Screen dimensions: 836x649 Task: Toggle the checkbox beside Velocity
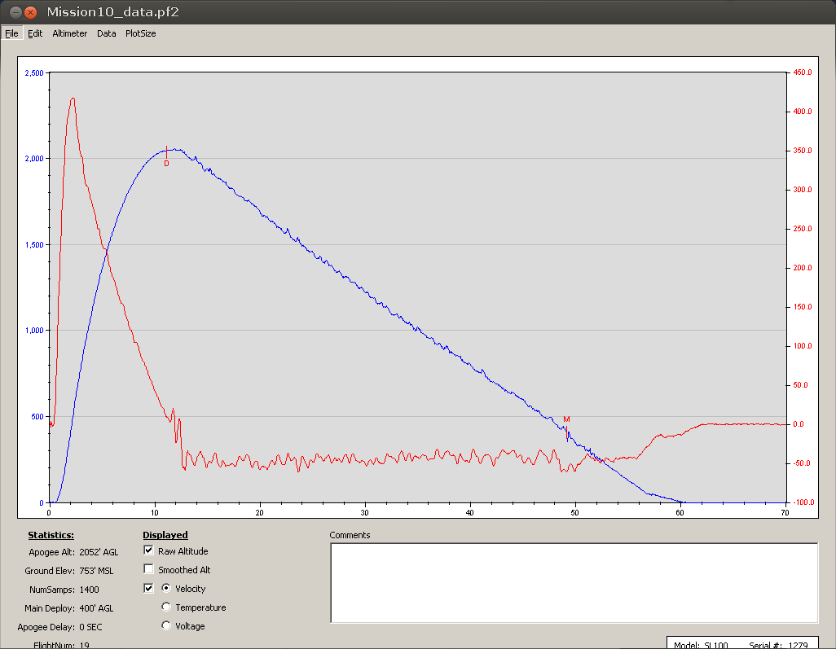149,588
